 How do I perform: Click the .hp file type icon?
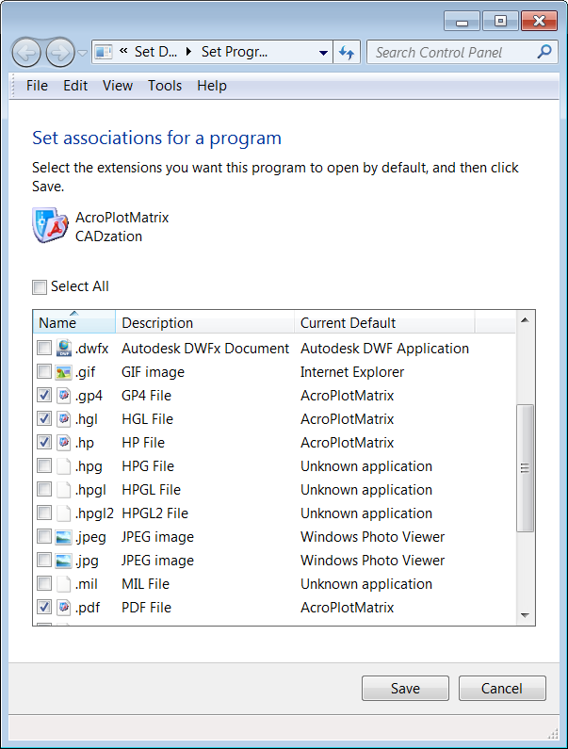coord(63,442)
